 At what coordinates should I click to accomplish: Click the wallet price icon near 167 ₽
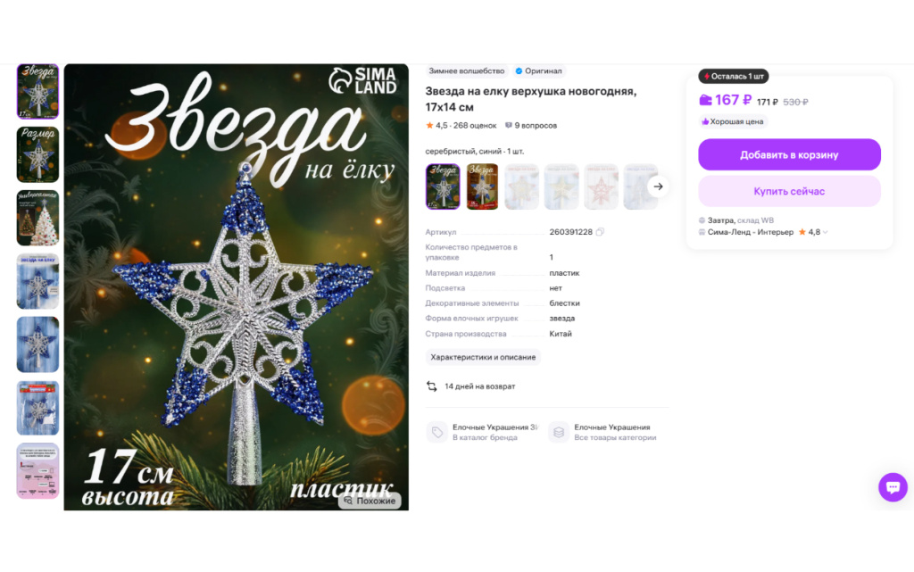(705, 100)
